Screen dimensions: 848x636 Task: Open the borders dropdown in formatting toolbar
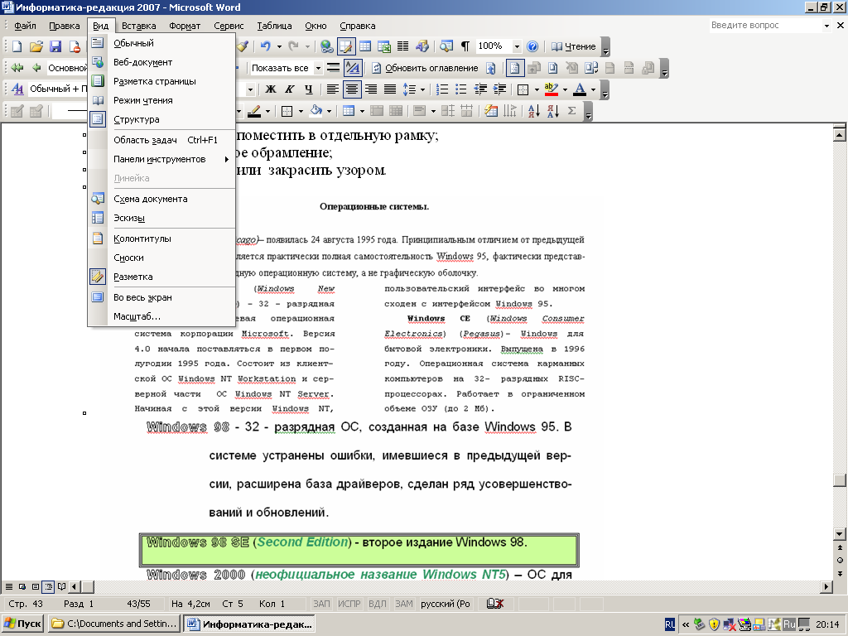[x=537, y=89]
